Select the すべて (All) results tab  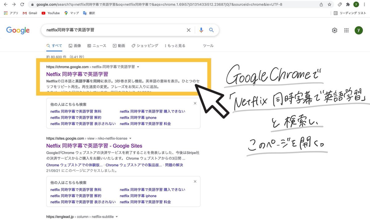click(54, 46)
